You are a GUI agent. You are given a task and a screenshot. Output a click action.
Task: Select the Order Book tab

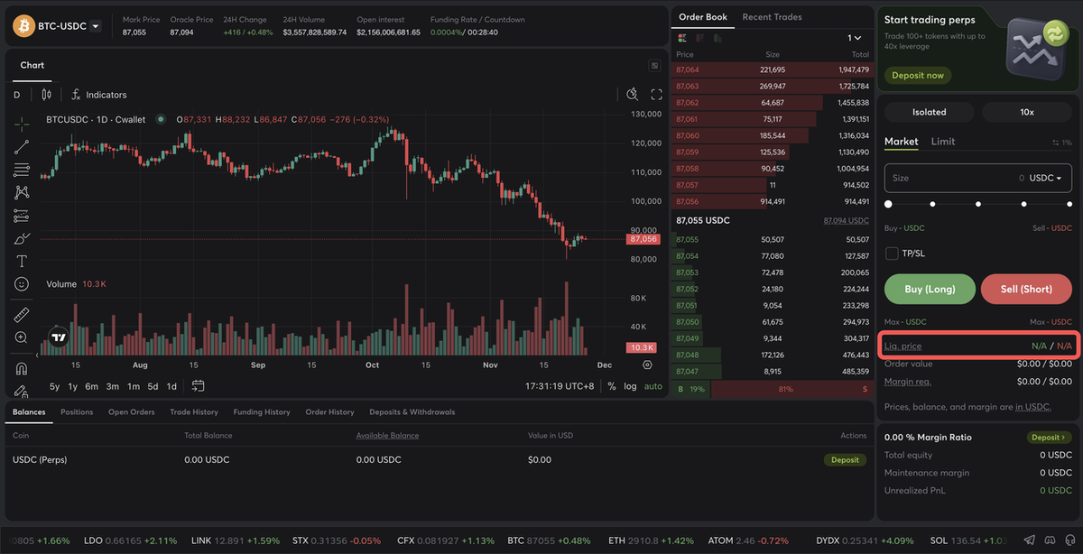[703, 17]
